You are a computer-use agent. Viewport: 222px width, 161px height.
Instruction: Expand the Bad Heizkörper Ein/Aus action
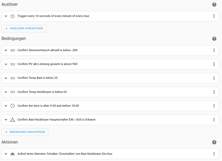pyautogui.click(x=6, y=154)
